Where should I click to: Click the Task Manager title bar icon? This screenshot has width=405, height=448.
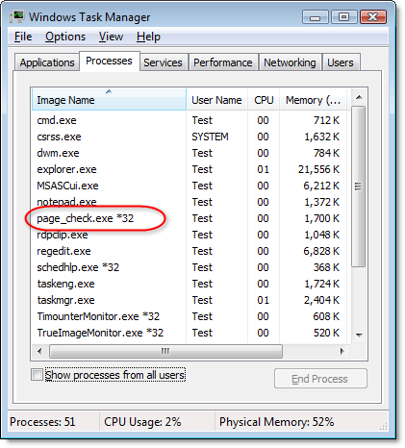(17, 16)
